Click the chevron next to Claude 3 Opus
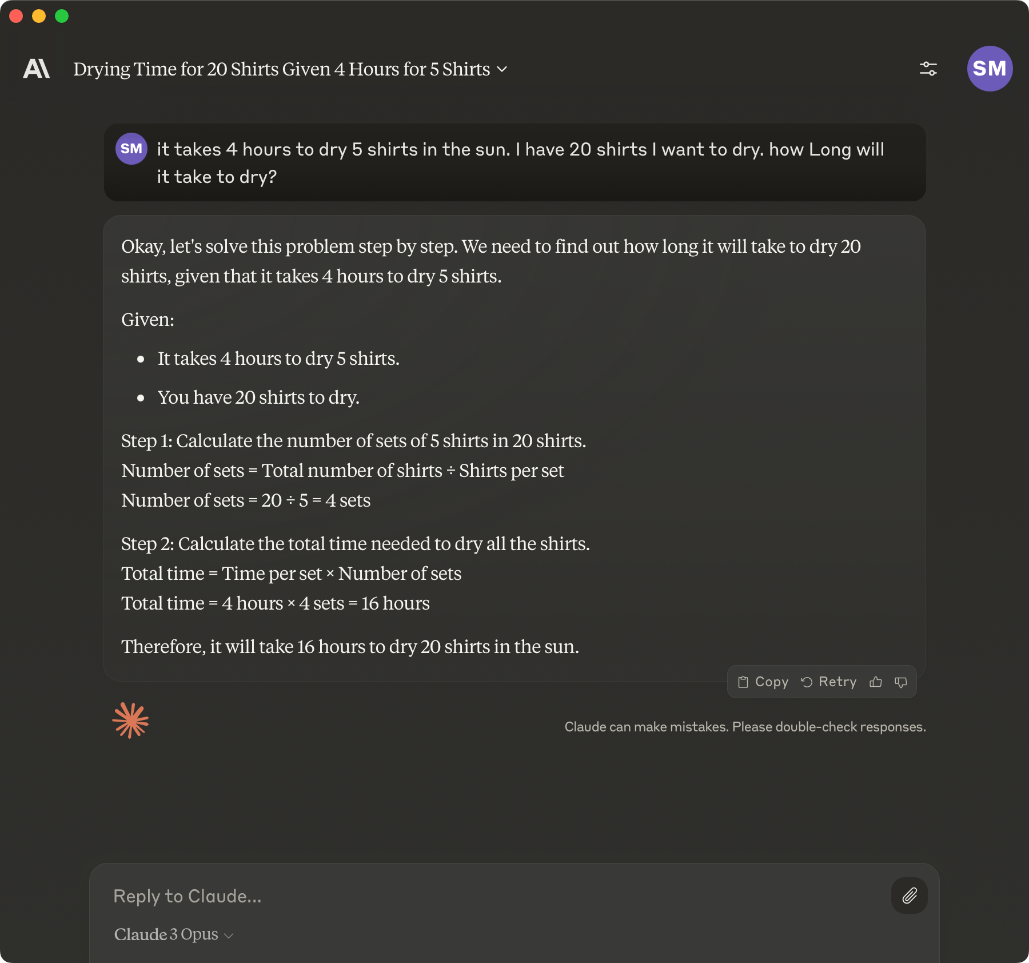Viewport: 1029px width, 963px height. (229, 936)
